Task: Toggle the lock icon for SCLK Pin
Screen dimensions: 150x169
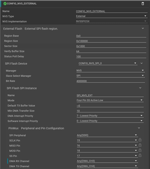Action: [x=140, y=140]
